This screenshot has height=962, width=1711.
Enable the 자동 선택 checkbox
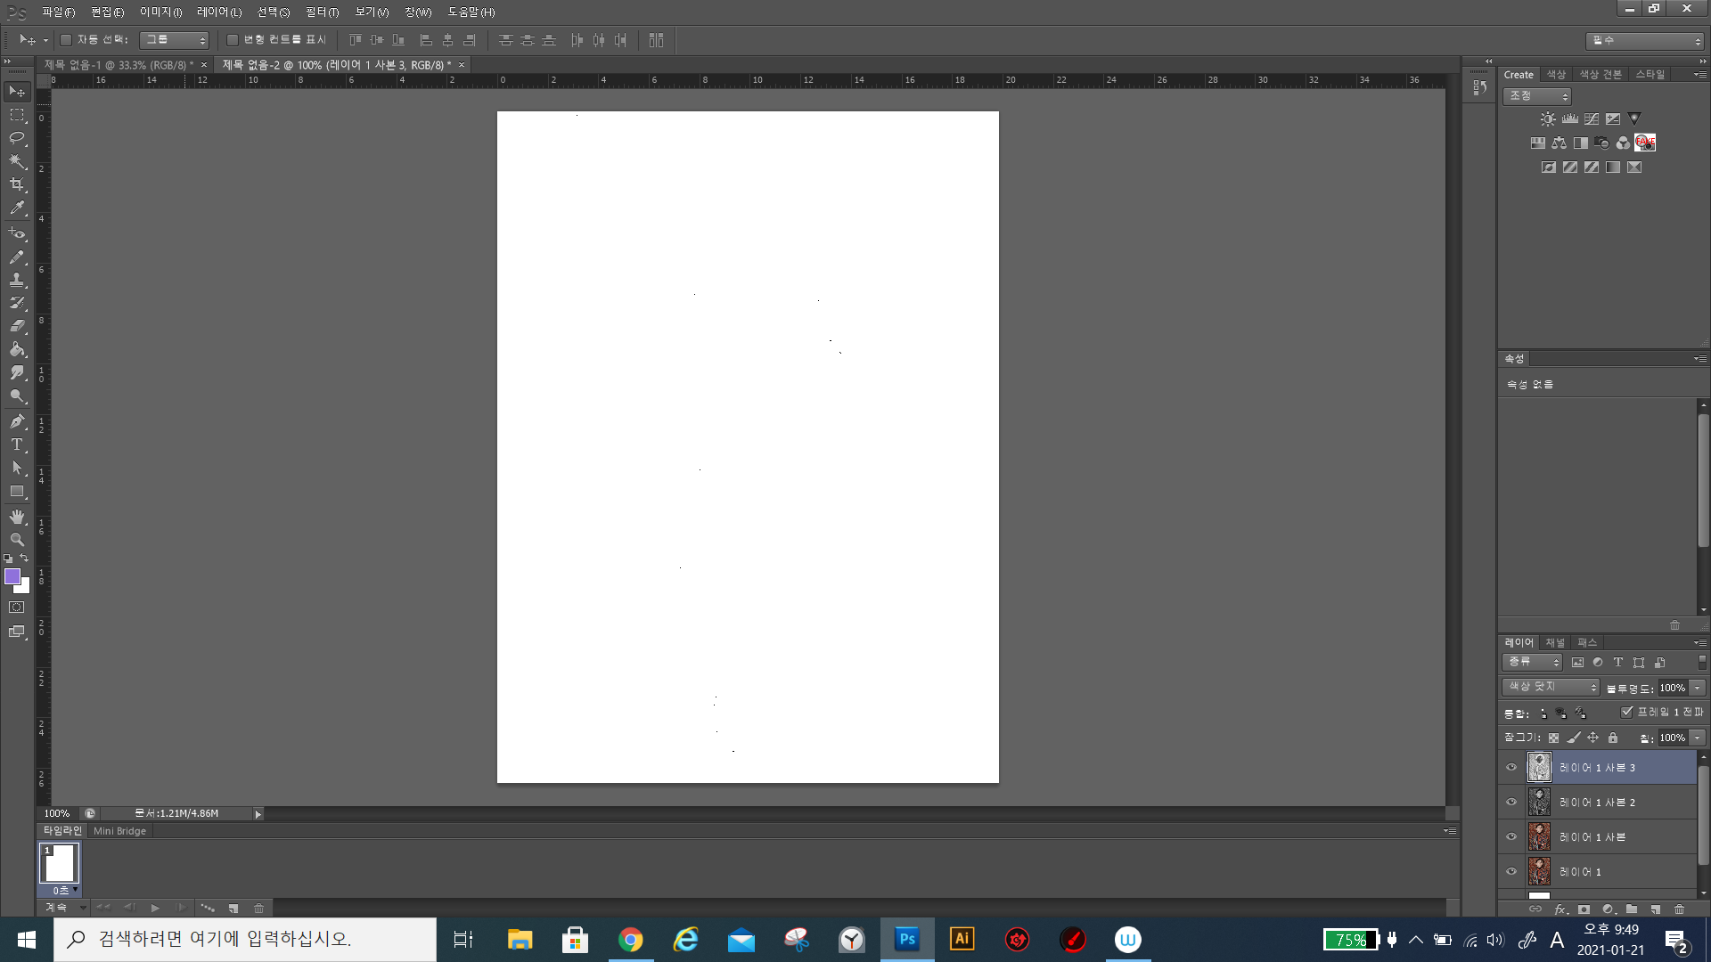coord(66,40)
